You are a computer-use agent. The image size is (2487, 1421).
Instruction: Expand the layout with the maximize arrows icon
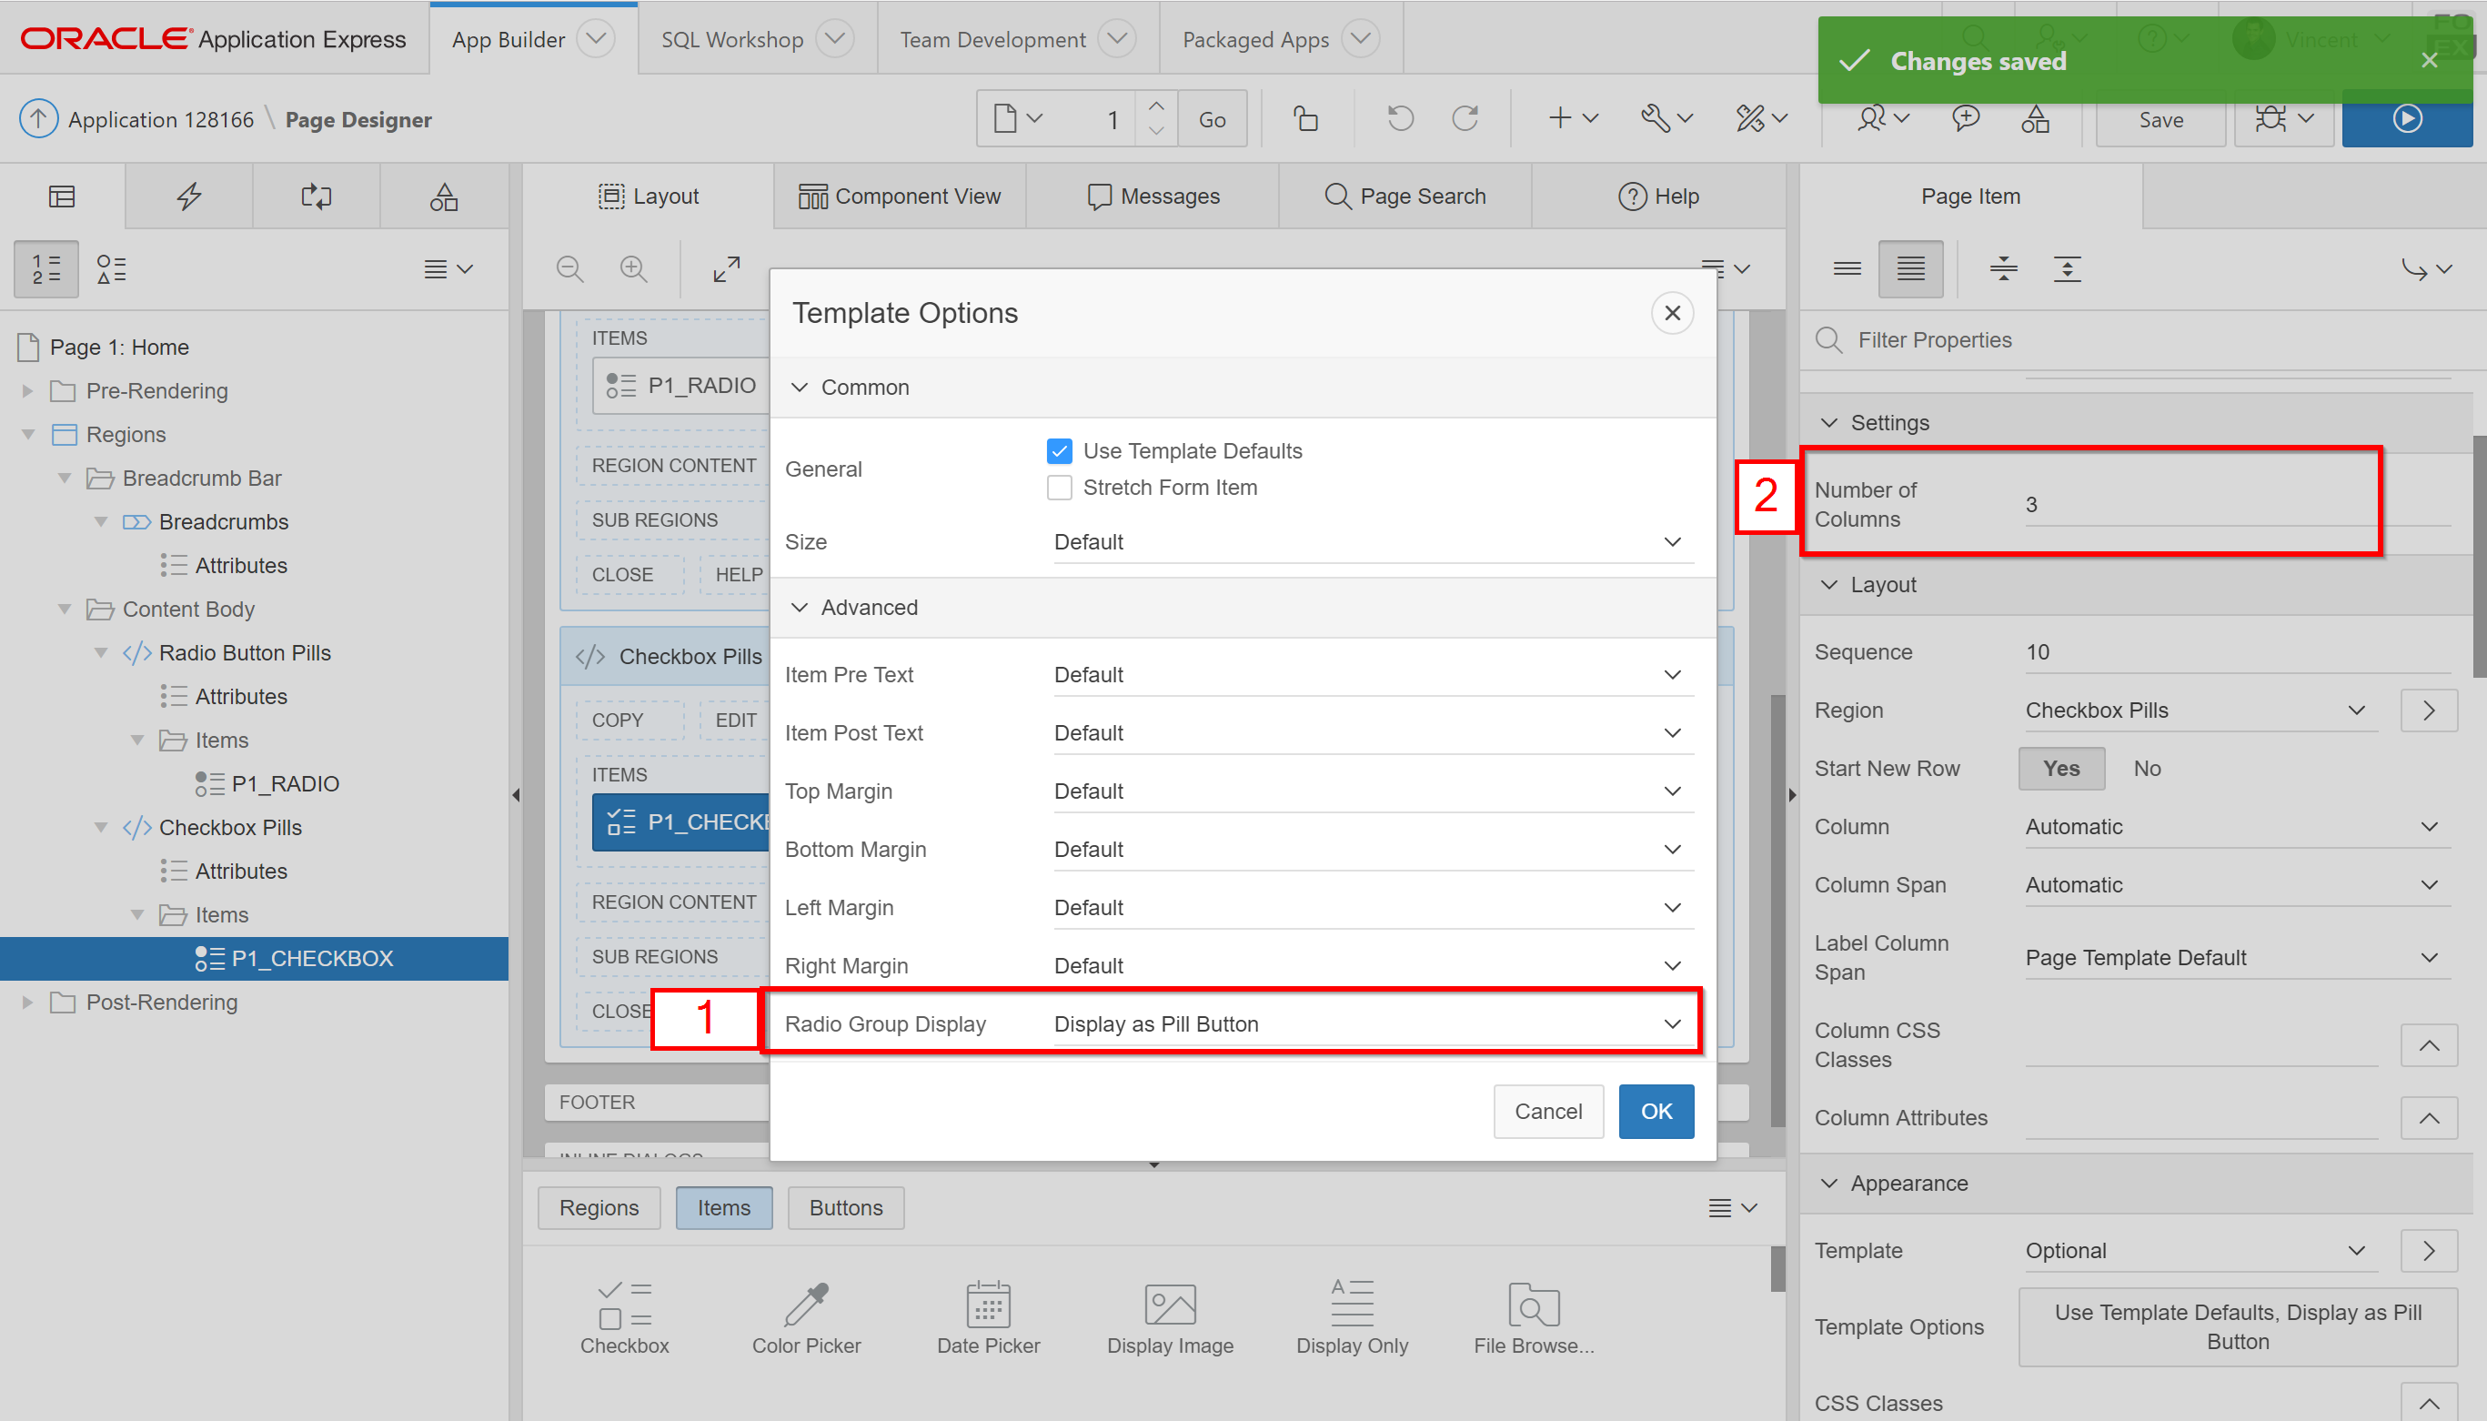coord(726,268)
